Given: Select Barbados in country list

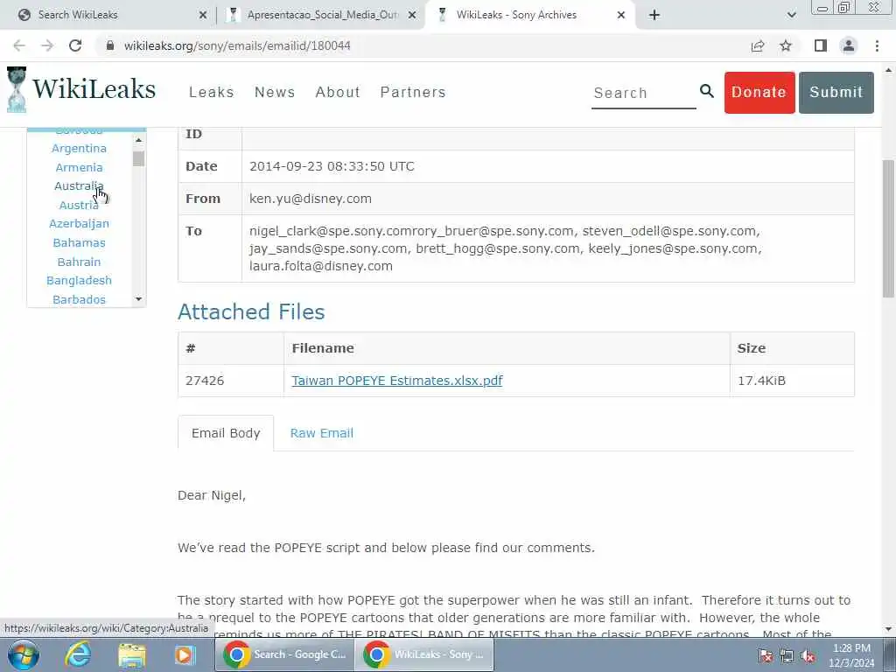Looking at the screenshot, I should click(79, 299).
